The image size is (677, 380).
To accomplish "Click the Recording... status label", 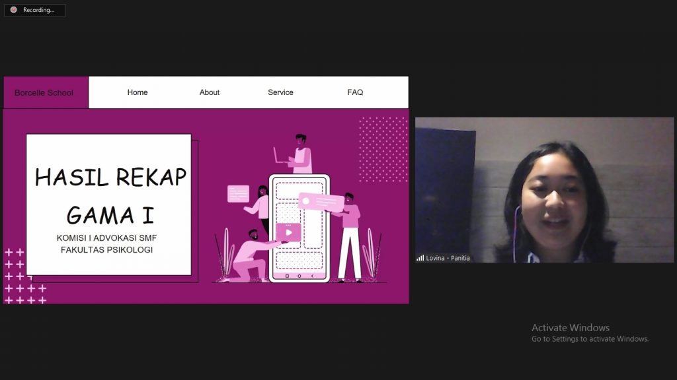I will 39,10.
